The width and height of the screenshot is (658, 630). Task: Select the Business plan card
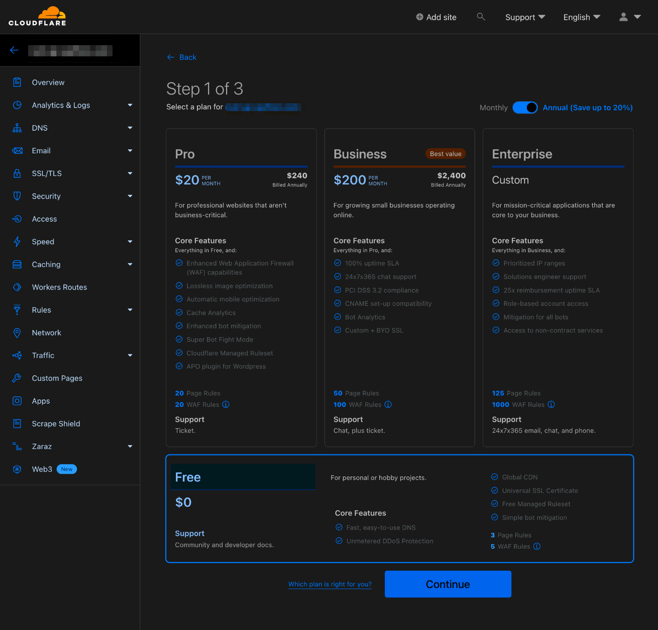tap(399, 288)
